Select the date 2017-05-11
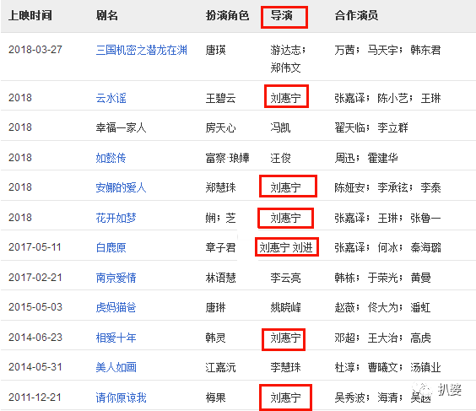Viewport: 476px width, 411px height. pos(35,247)
